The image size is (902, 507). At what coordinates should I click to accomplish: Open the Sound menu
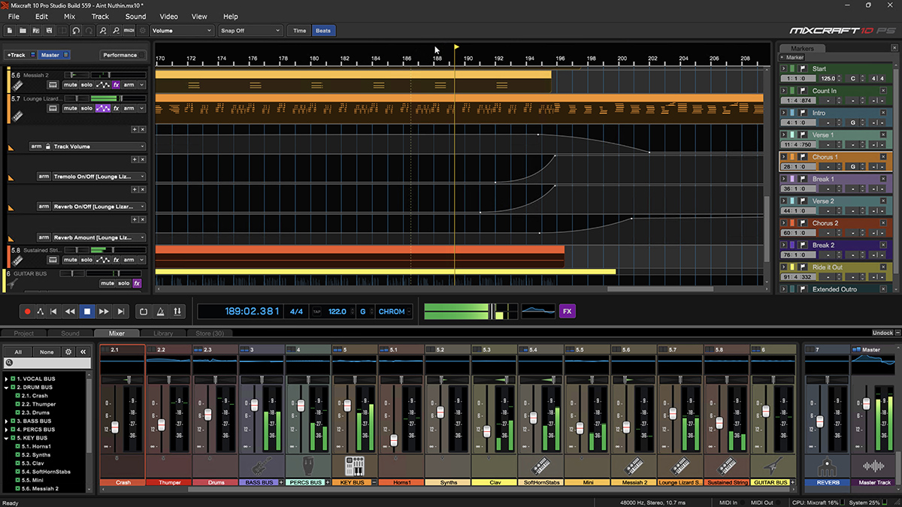click(135, 17)
